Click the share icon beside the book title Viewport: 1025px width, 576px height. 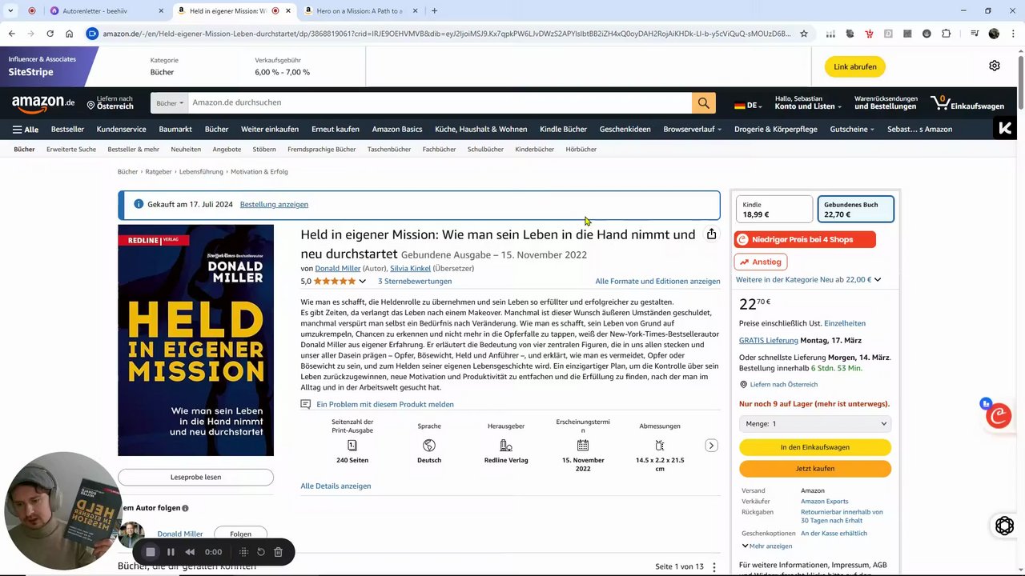click(x=711, y=234)
